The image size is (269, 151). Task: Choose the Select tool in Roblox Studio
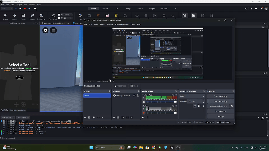click(5, 17)
